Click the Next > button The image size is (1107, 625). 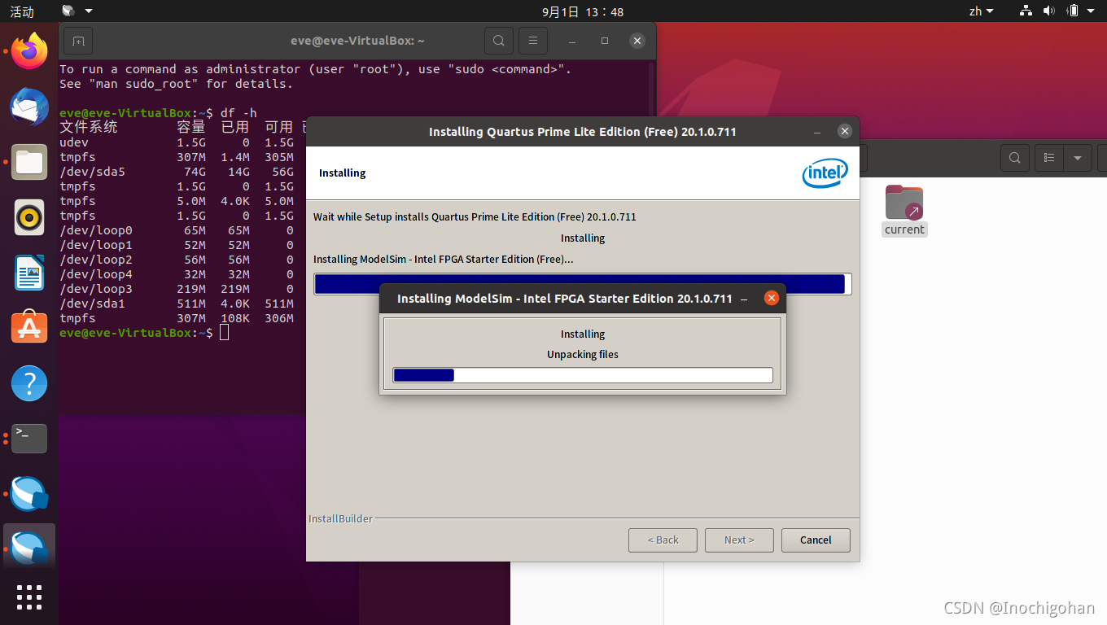click(739, 540)
